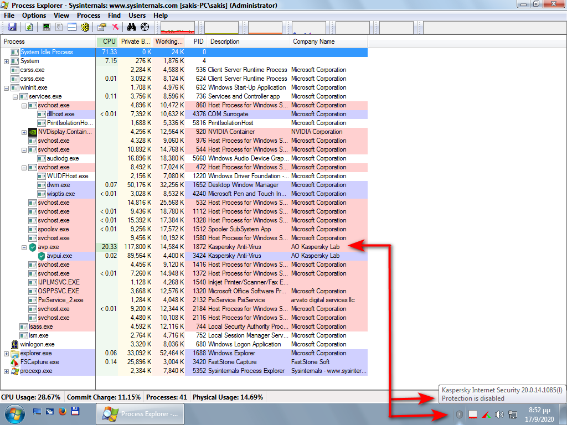Screen dimensions: 567x425
Task: Click the explorer.exe folder icon
Action: [14, 354]
